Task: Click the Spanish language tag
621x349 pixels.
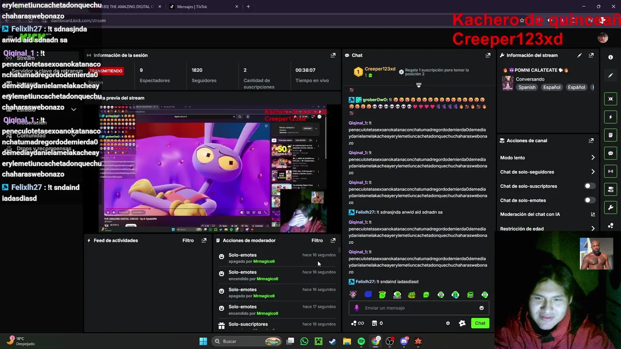Action: coord(527,87)
